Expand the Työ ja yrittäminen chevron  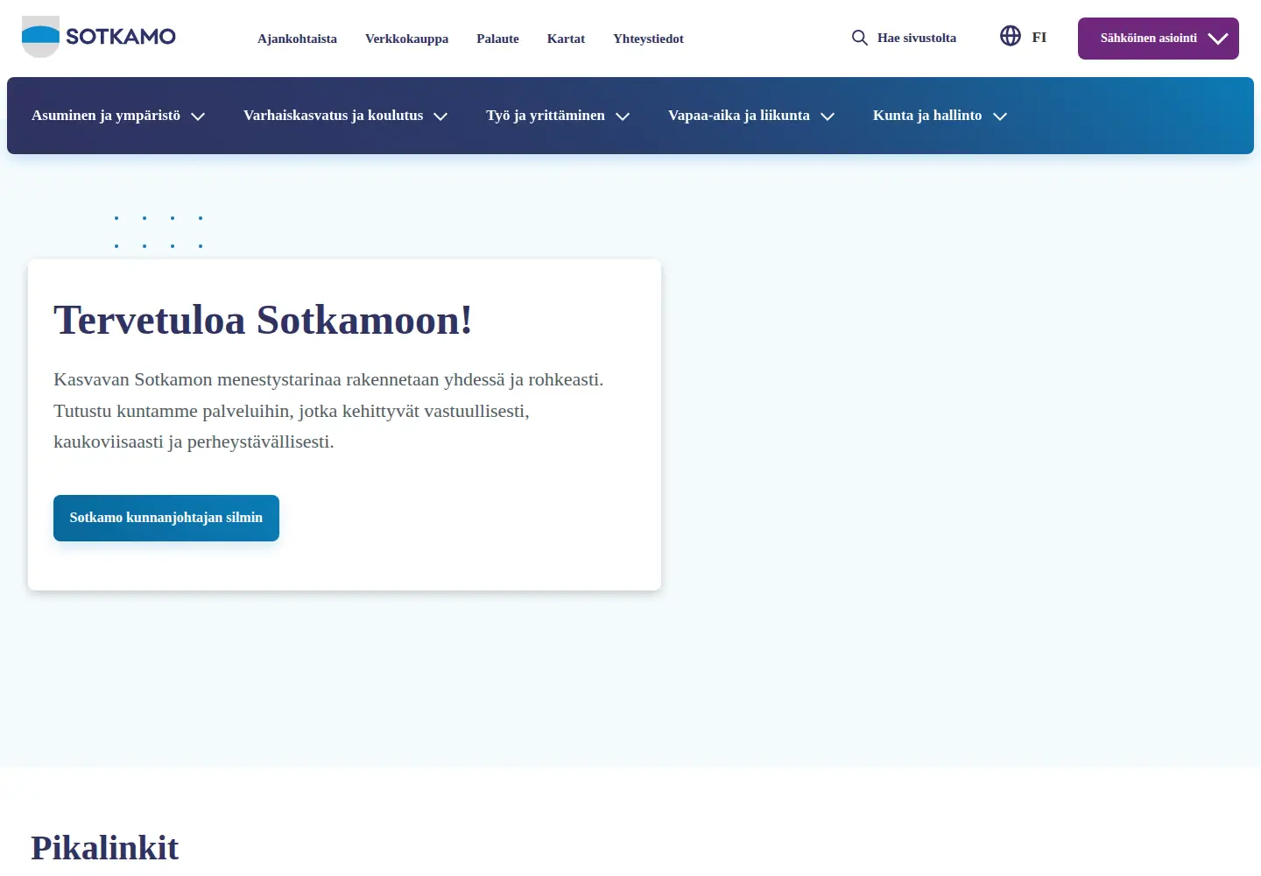pos(623,117)
